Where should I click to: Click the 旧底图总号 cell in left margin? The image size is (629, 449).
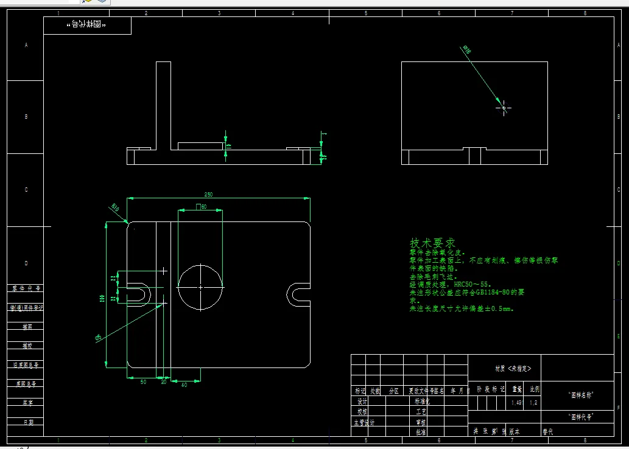click(x=26, y=365)
